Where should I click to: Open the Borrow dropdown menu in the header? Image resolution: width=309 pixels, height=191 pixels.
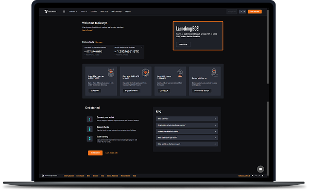point(73,12)
